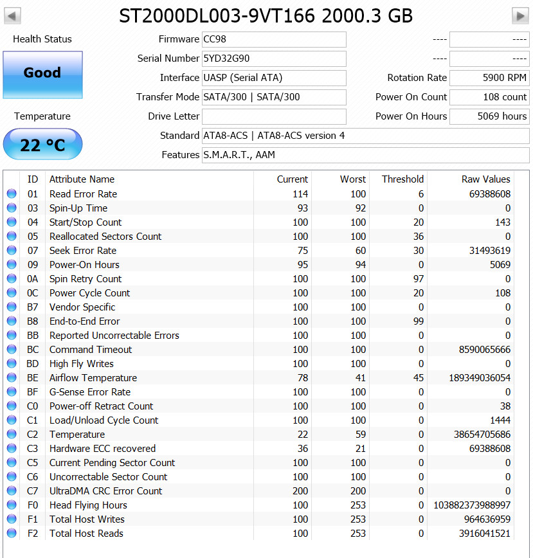Click raw value 964636959 for Total Host Writes
The width and height of the screenshot is (533, 558).
[487, 519]
